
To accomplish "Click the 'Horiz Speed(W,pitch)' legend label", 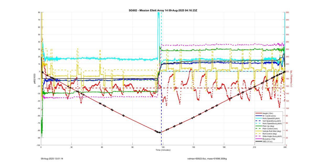I will (271, 118).
